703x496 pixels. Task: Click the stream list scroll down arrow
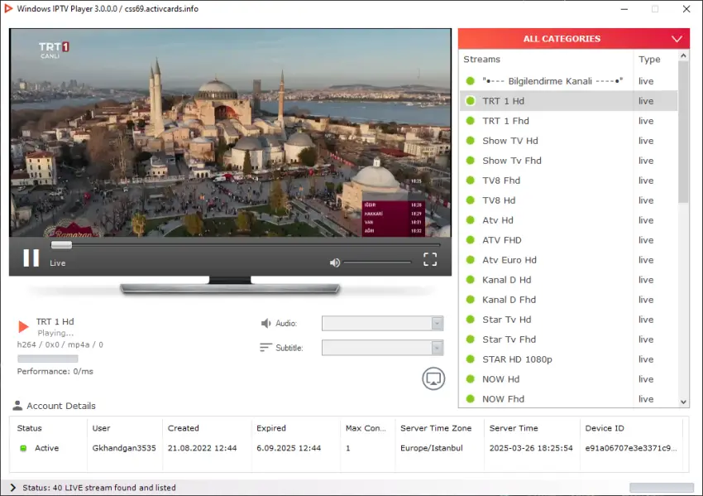coord(683,402)
